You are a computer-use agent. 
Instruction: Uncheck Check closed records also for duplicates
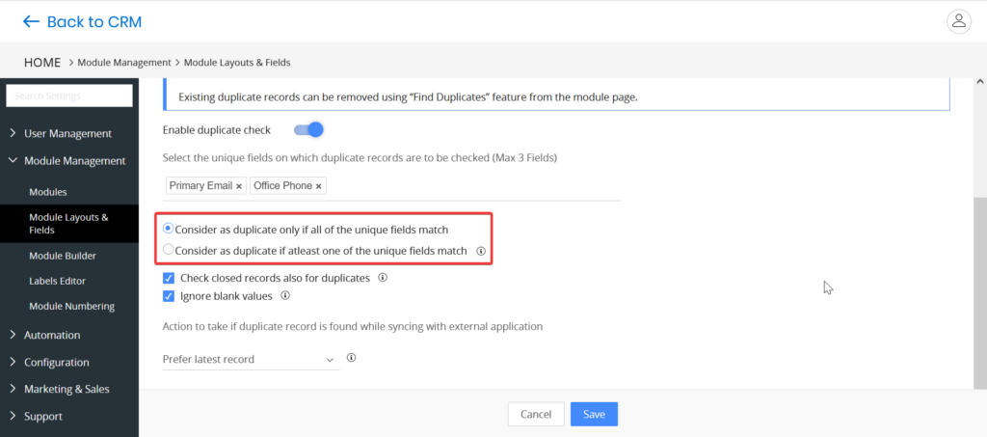coord(169,278)
